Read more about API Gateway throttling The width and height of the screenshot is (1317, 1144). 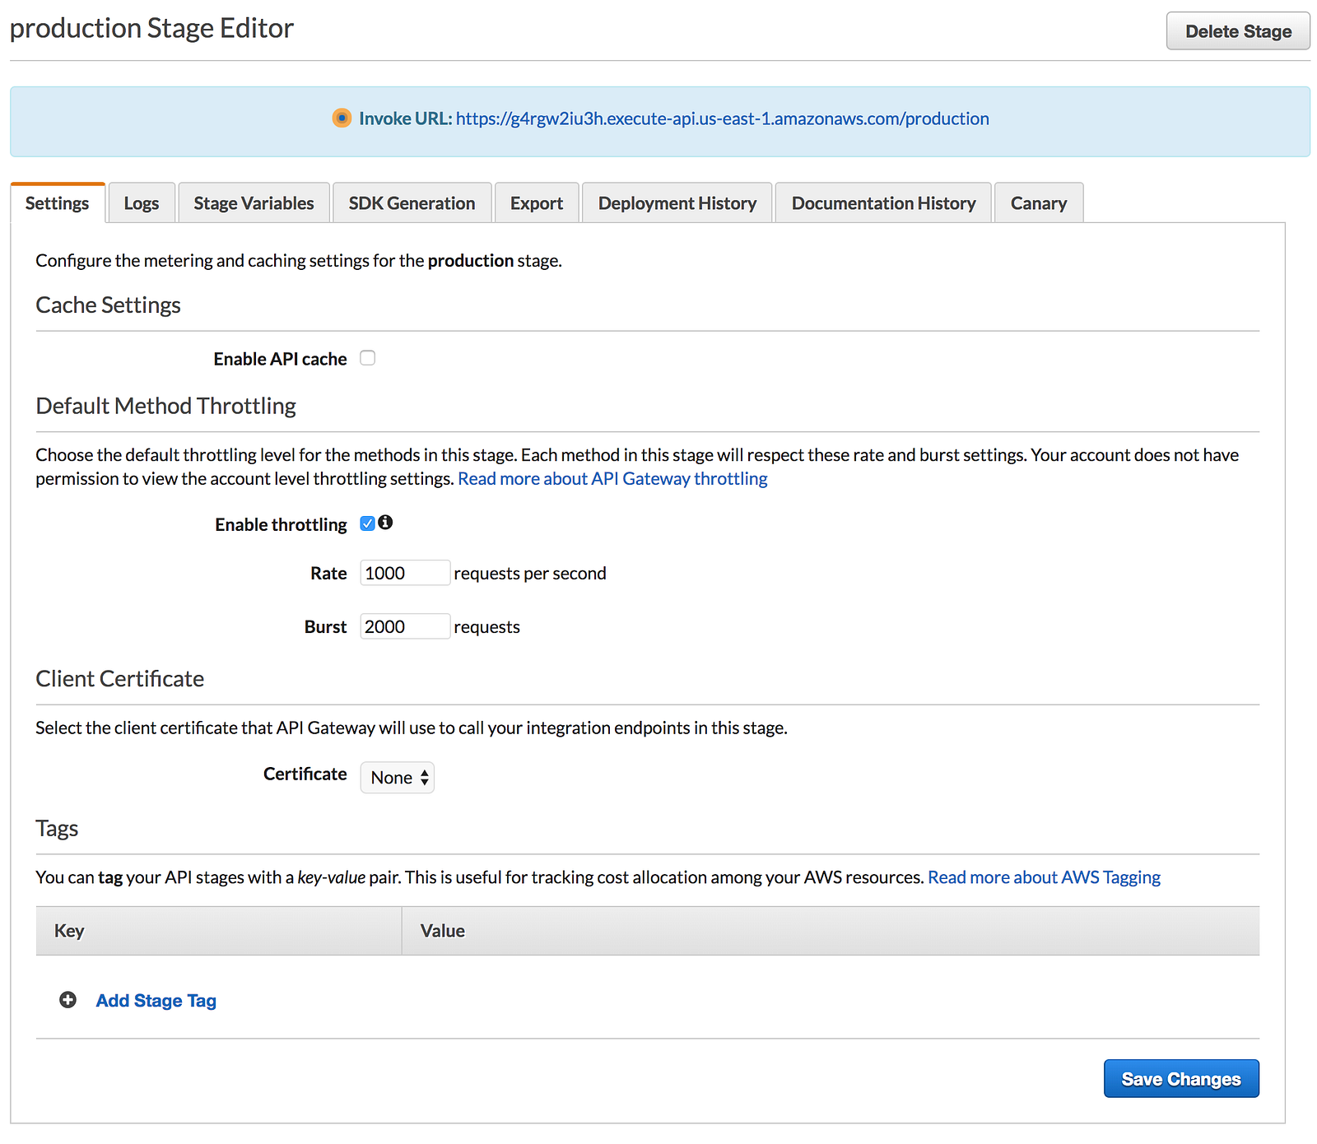(x=612, y=479)
